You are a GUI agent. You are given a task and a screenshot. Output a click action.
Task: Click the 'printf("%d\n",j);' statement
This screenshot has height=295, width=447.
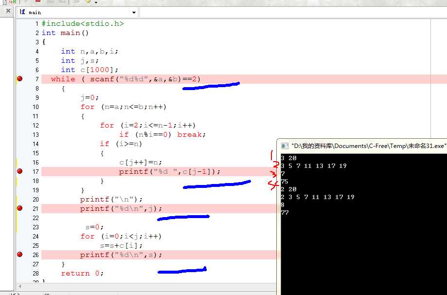(x=121, y=208)
